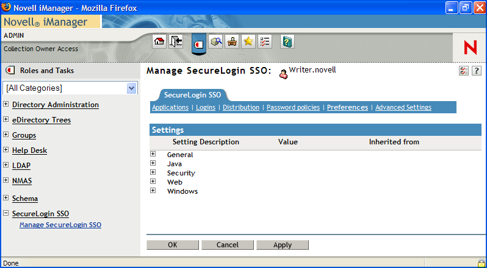The height and width of the screenshot is (268, 487).
Task: Open the Distribution sub-tab
Action: (x=241, y=107)
